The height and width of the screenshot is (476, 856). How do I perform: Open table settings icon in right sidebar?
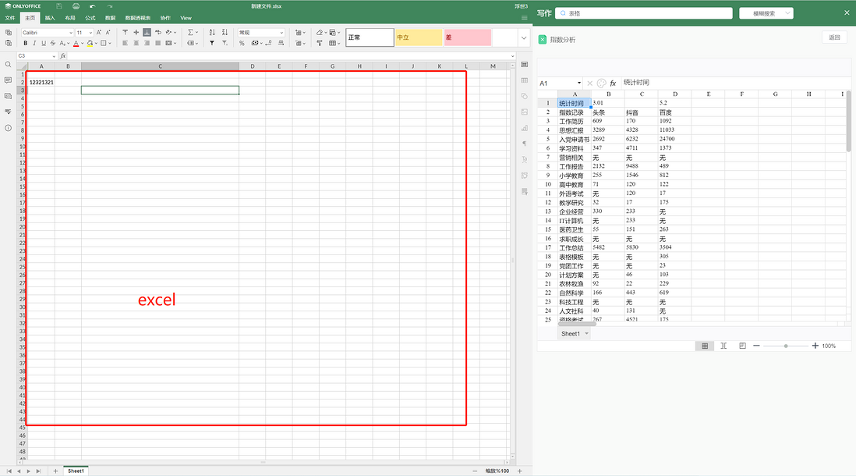(x=525, y=80)
